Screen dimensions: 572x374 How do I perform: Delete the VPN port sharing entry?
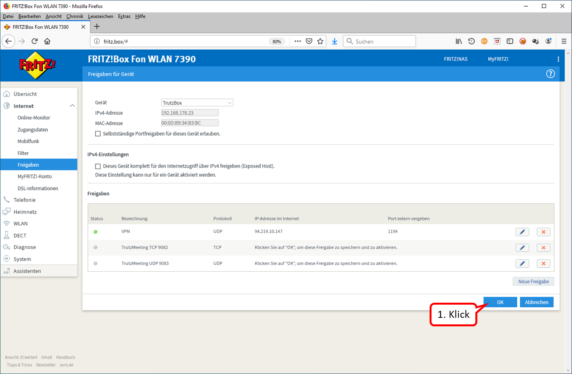(543, 232)
